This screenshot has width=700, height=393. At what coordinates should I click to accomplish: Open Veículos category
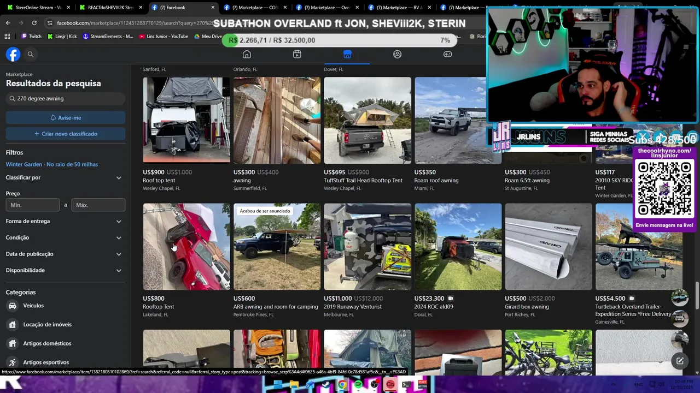(65, 306)
